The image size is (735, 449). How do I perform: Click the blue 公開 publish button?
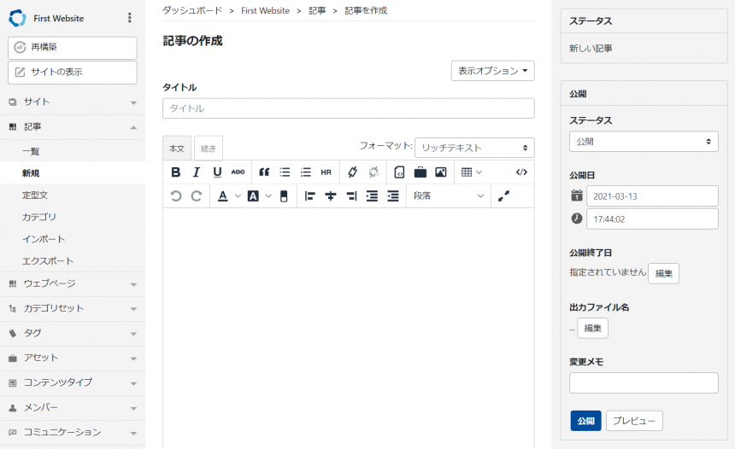(585, 421)
